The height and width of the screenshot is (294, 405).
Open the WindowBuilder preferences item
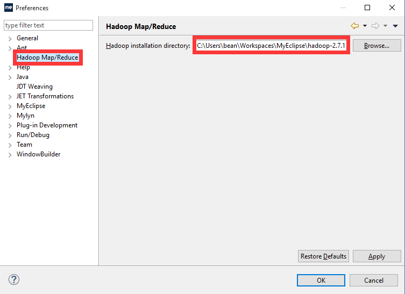(38, 154)
